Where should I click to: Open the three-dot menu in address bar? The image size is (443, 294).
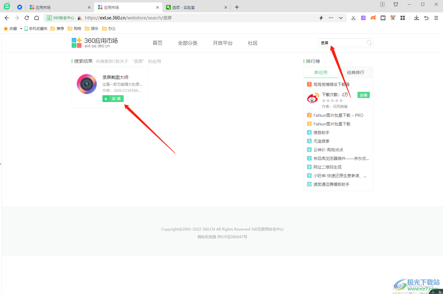331,18
